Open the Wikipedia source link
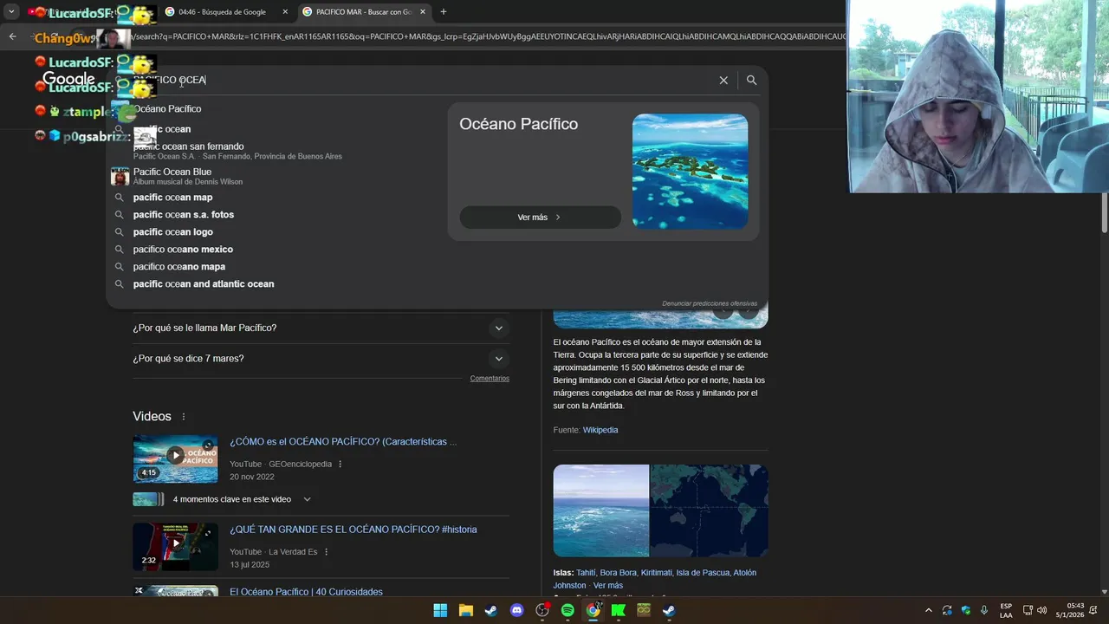1109x624 pixels. click(x=600, y=430)
